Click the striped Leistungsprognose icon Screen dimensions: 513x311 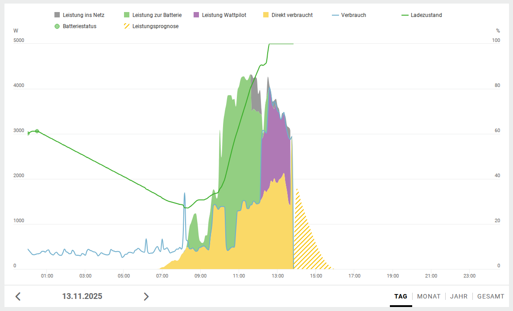click(126, 26)
